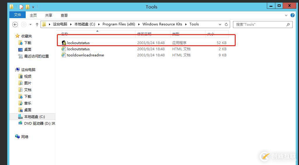Viewport: 299px width, 165px height.
Task: Expand the arrow after Windows Resource Kits
Action: tap(186, 25)
